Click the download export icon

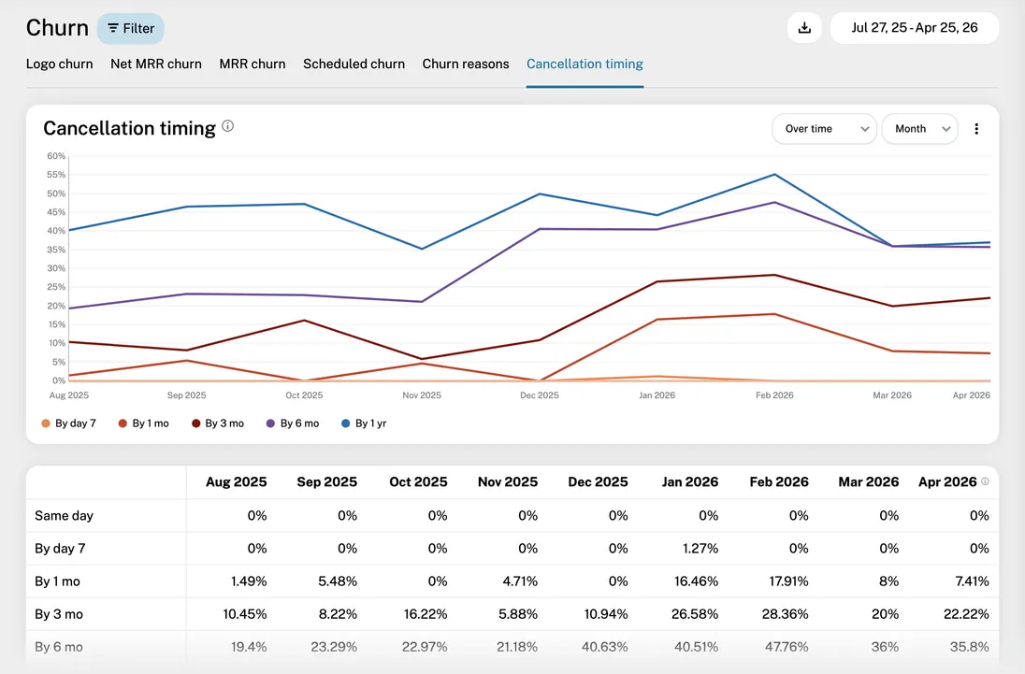point(804,28)
